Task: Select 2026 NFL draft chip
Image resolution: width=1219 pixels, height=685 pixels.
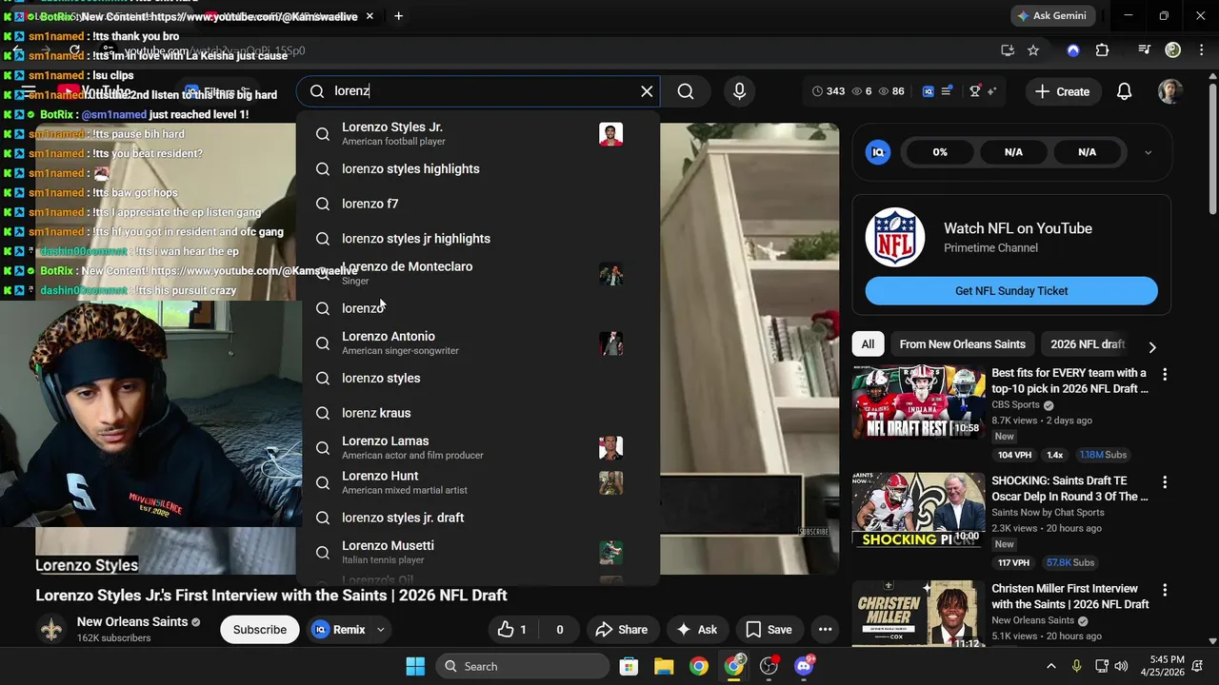Action: click(x=1088, y=344)
